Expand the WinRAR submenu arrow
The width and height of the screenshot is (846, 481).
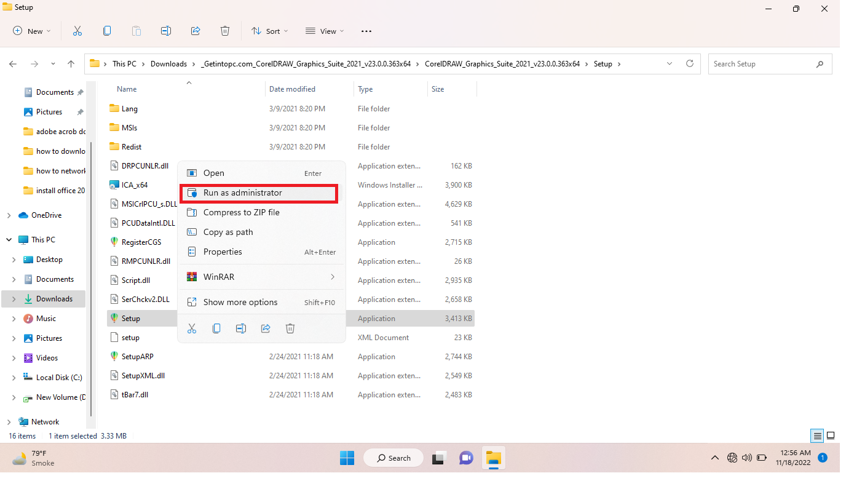tap(333, 277)
